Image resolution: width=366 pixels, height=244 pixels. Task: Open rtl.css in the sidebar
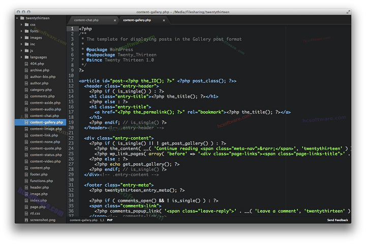(35, 213)
